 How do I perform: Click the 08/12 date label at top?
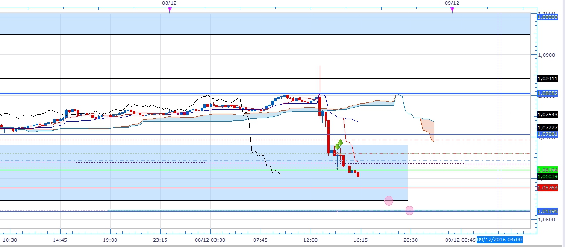(x=169, y=3)
